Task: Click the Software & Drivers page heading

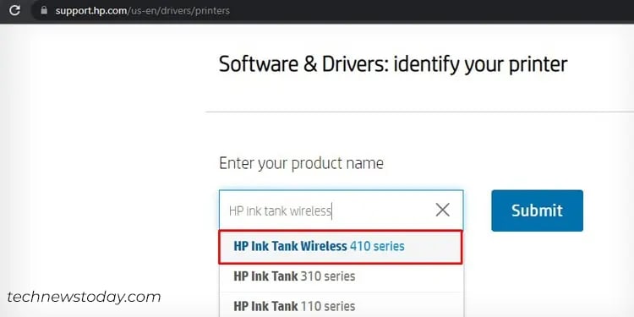Action: pos(393,65)
